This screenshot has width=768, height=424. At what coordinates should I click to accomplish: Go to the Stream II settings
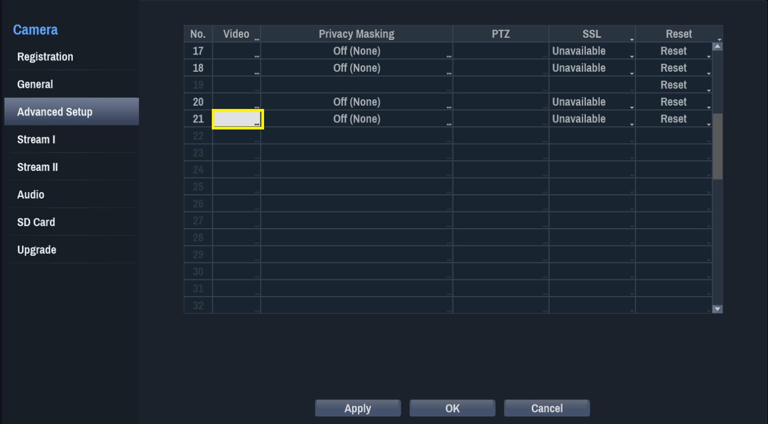point(71,167)
